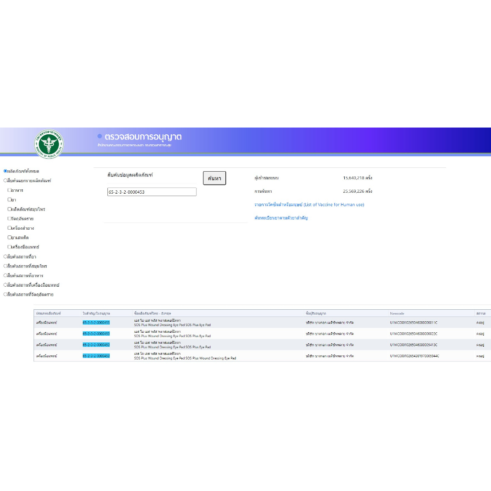Click the 'ตรวจสอบการอนุญาต' page title
The image size is (491, 491).
pos(143,137)
